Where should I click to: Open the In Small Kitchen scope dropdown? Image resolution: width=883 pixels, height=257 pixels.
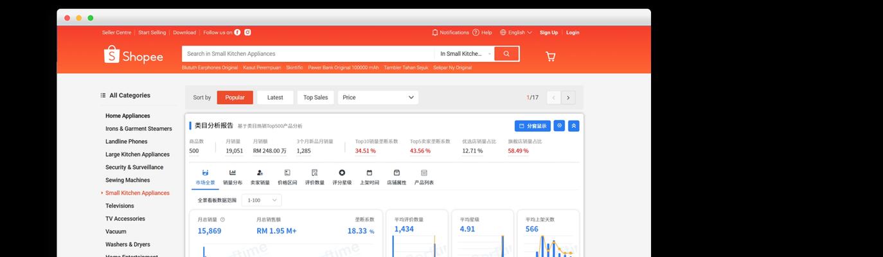465,54
